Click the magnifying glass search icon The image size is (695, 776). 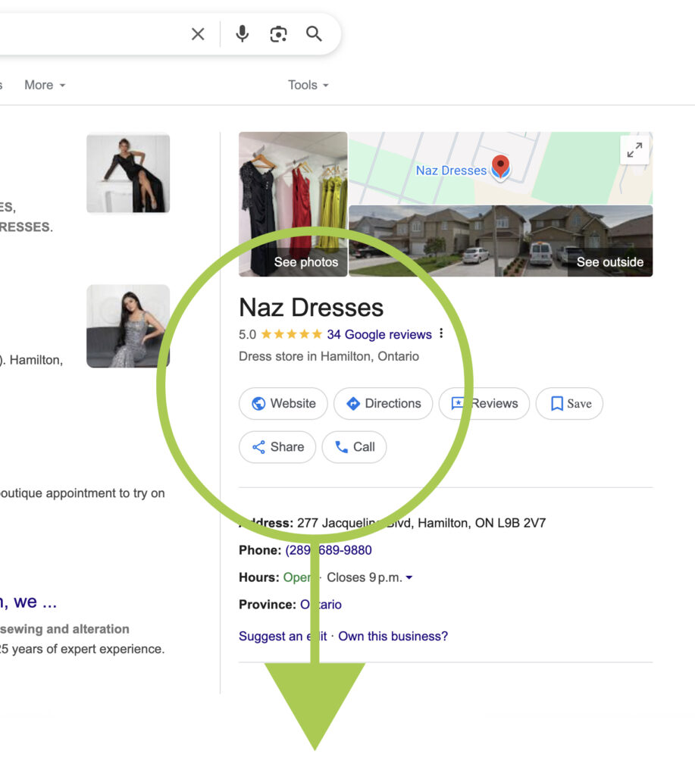314,34
